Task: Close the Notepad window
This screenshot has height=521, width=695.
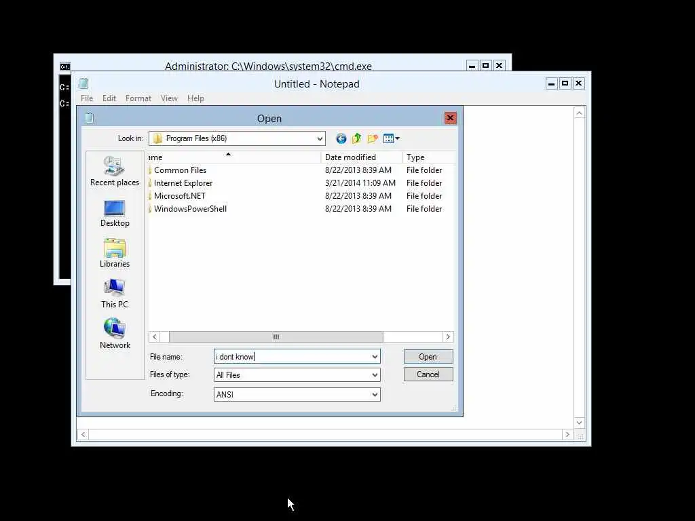Action: coord(579,83)
